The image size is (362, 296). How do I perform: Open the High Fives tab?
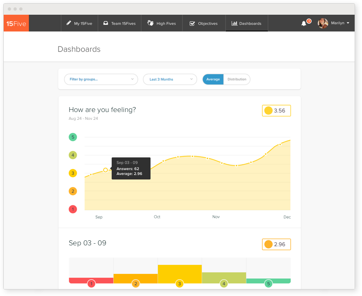tap(162, 23)
